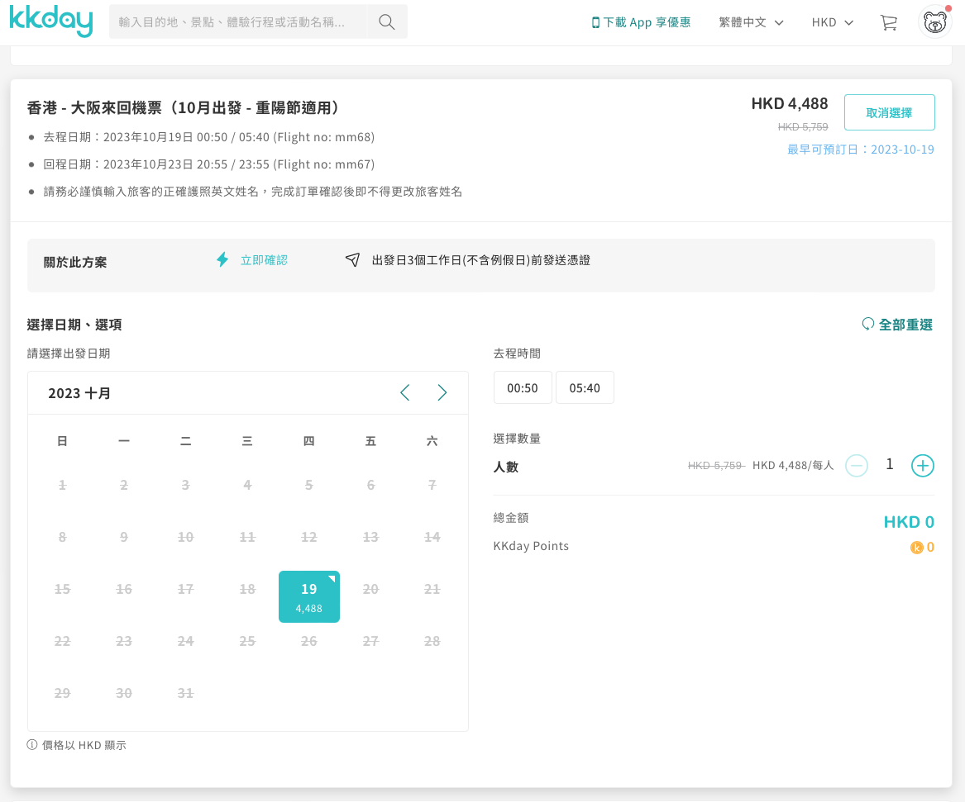Click 全部重選 to reset selections
The height and width of the screenshot is (802, 965).
(897, 325)
